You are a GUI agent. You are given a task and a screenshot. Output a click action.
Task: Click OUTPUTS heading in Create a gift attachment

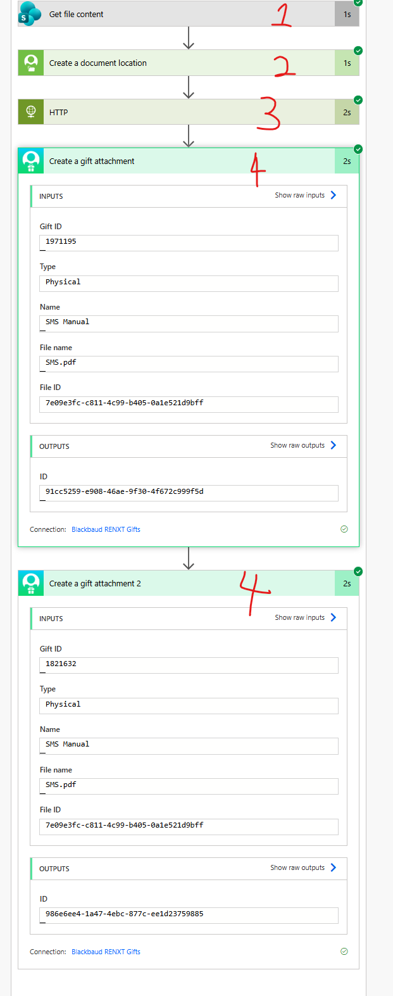coord(54,446)
